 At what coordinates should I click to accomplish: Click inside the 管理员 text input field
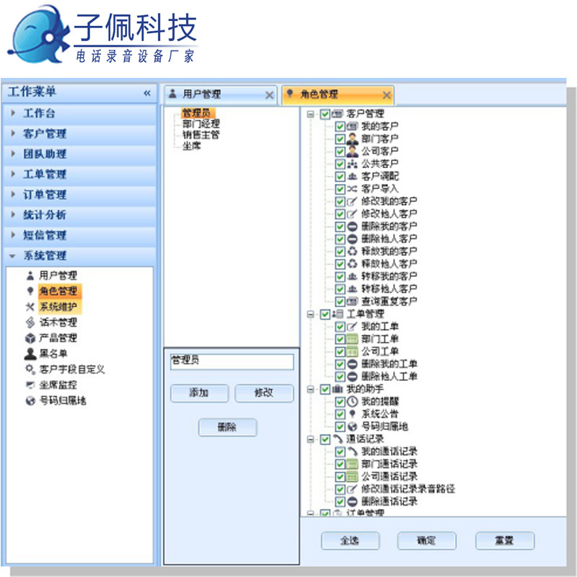pyautogui.click(x=231, y=361)
